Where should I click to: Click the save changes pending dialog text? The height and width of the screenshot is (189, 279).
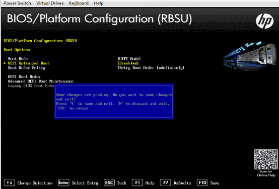114,102
